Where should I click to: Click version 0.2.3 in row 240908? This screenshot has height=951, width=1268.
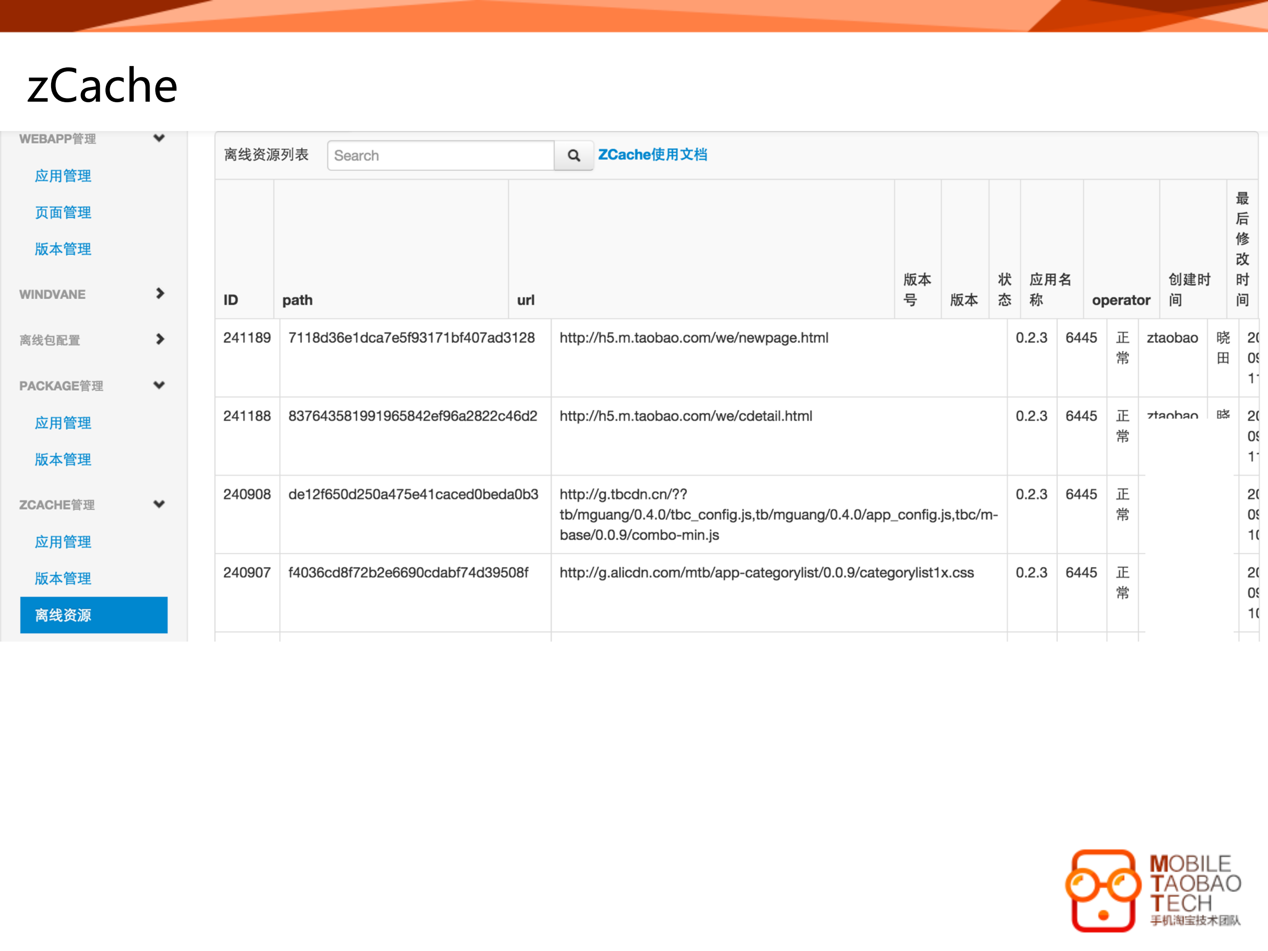1031,494
